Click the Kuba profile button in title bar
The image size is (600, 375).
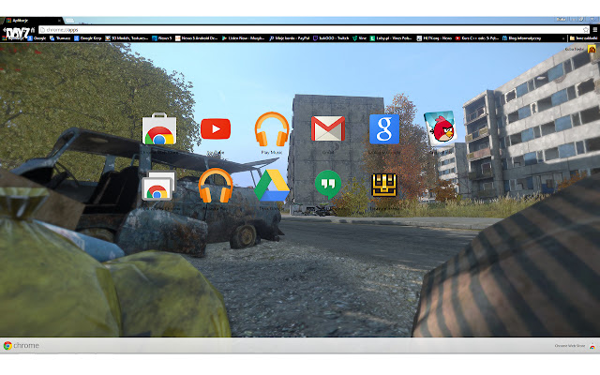[562, 19]
